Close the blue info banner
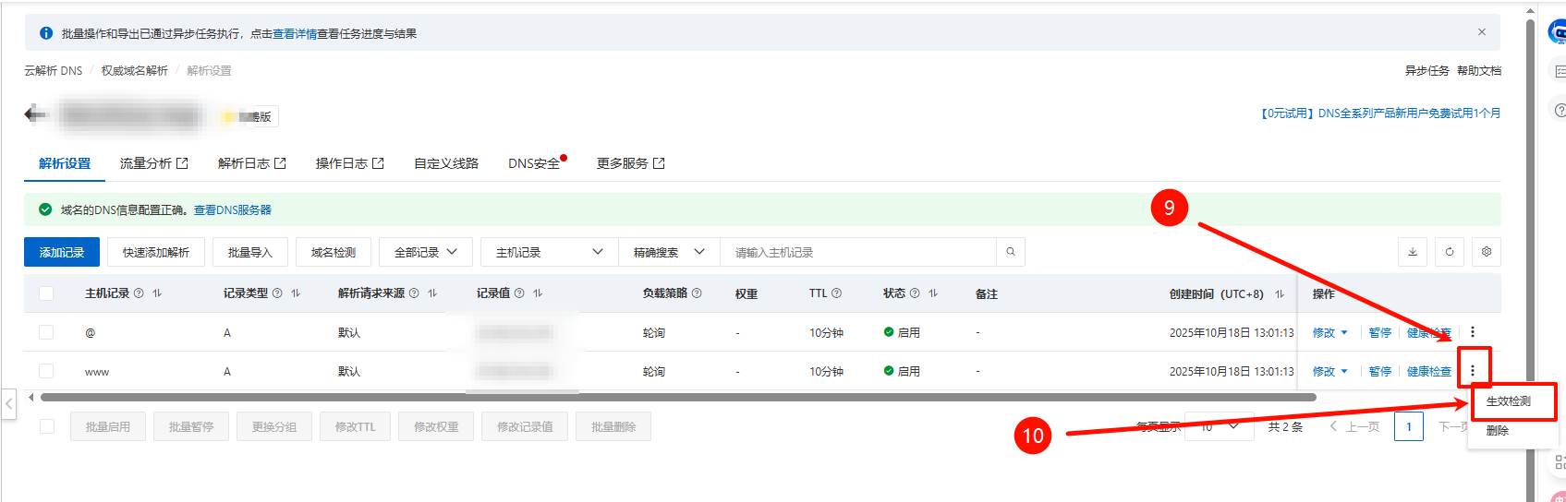The height and width of the screenshot is (502, 1566). (1482, 32)
